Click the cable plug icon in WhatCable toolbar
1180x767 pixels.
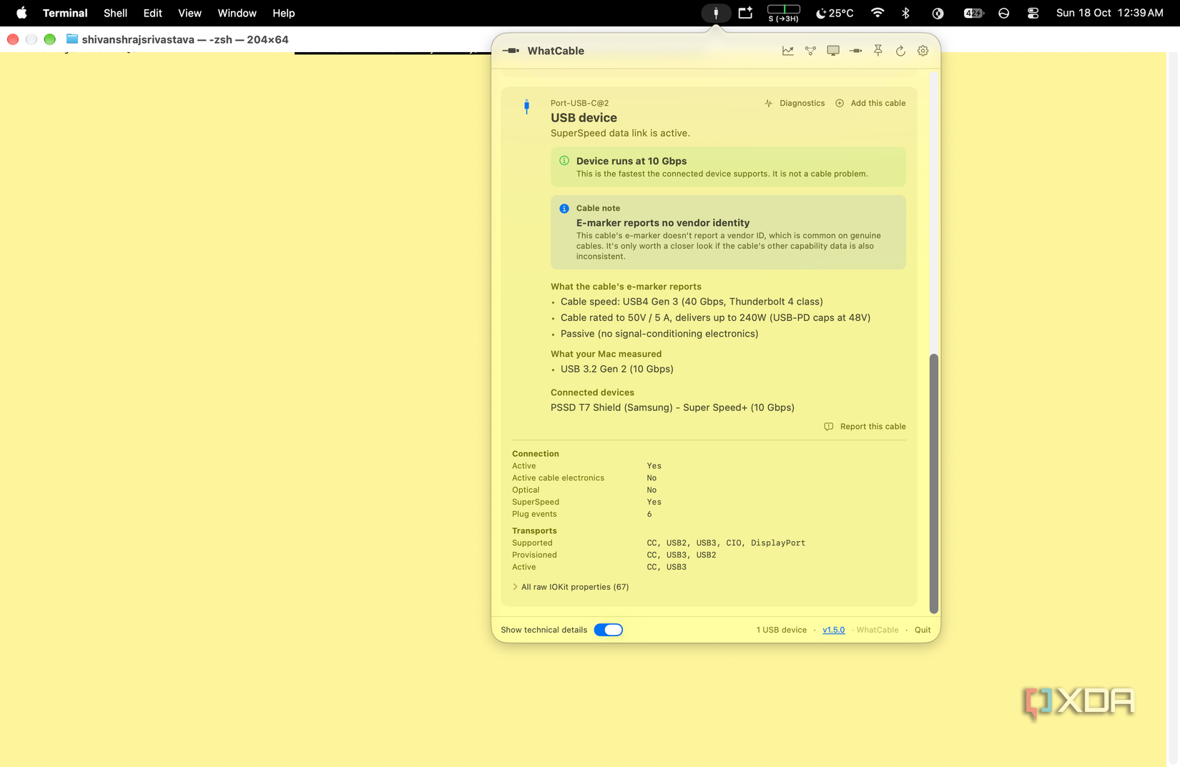pos(855,51)
